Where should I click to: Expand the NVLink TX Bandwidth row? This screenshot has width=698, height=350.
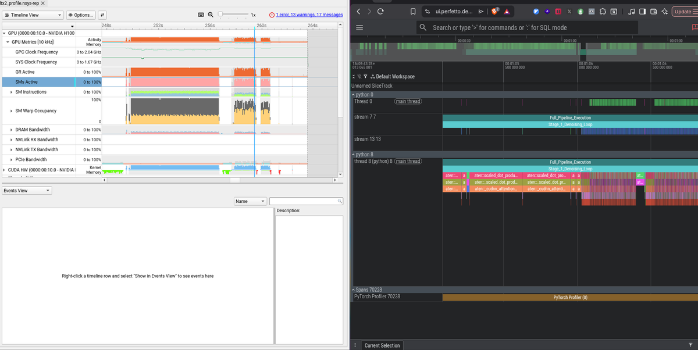click(x=12, y=149)
